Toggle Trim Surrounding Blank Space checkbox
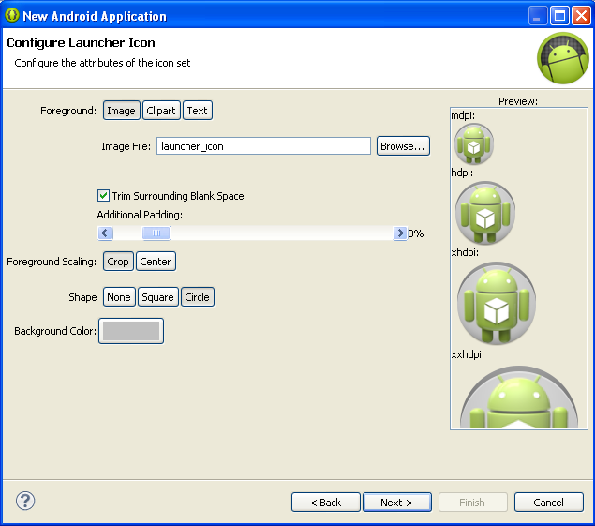The image size is (595, 526). tap(103, 196)
